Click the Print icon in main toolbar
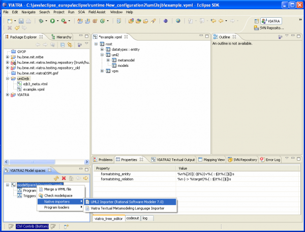The width and height of the screenshot is (305, 232). pos(28,21)
